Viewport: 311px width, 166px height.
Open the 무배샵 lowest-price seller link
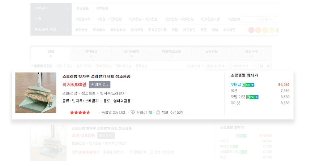(x=236, y=84)
